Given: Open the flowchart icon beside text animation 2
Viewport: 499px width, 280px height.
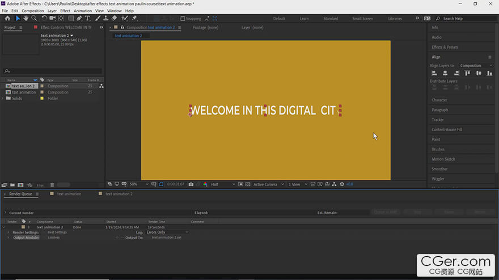Looking at the screenshot, I should coord(101,86).
